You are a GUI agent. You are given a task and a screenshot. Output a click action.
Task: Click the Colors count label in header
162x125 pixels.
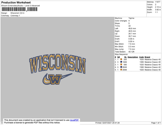click(150, 5)
